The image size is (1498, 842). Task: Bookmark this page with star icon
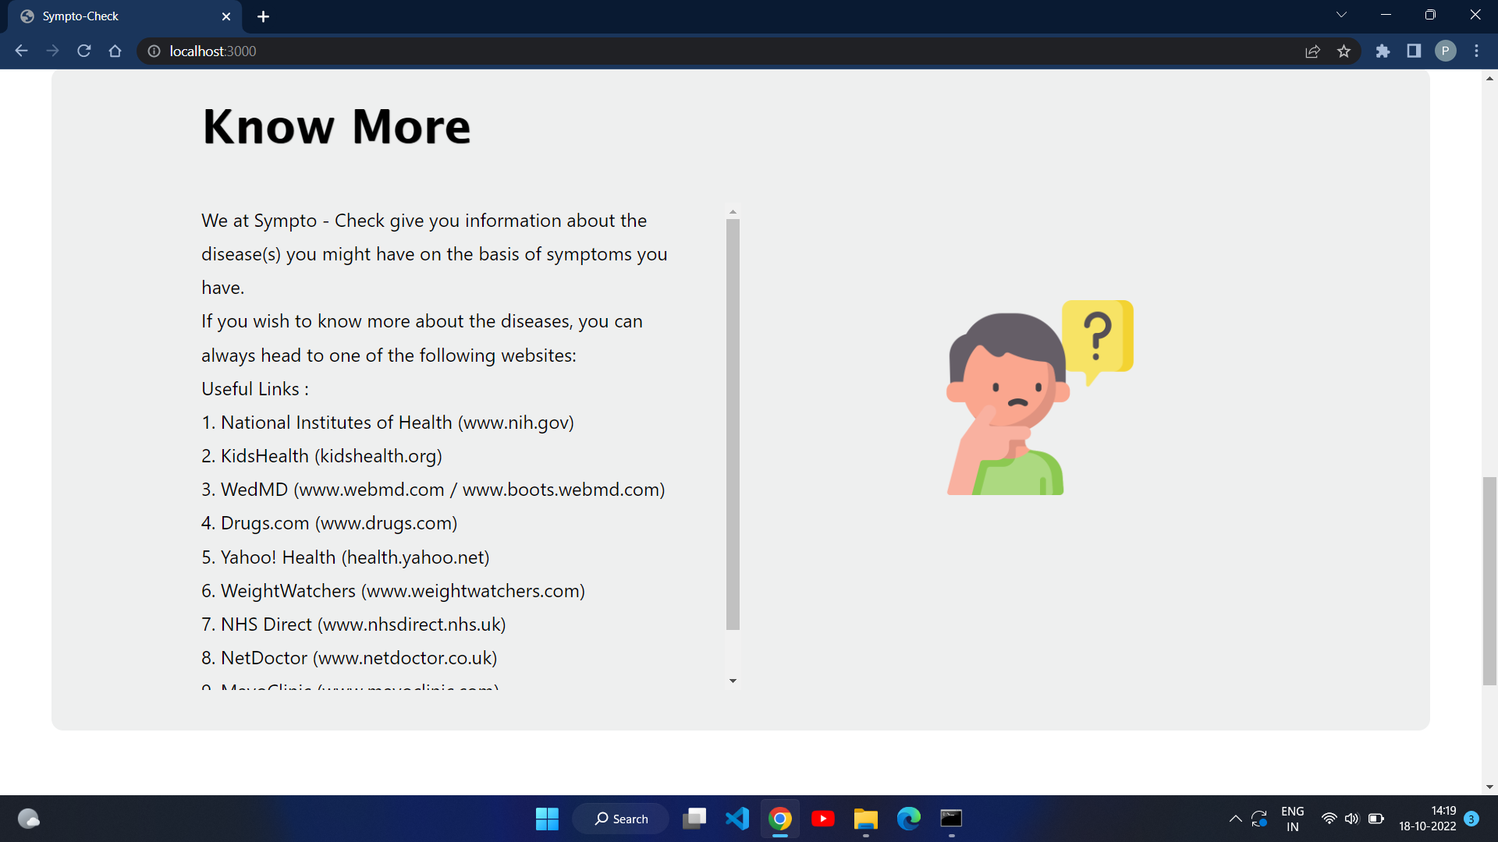(1344, 51)
